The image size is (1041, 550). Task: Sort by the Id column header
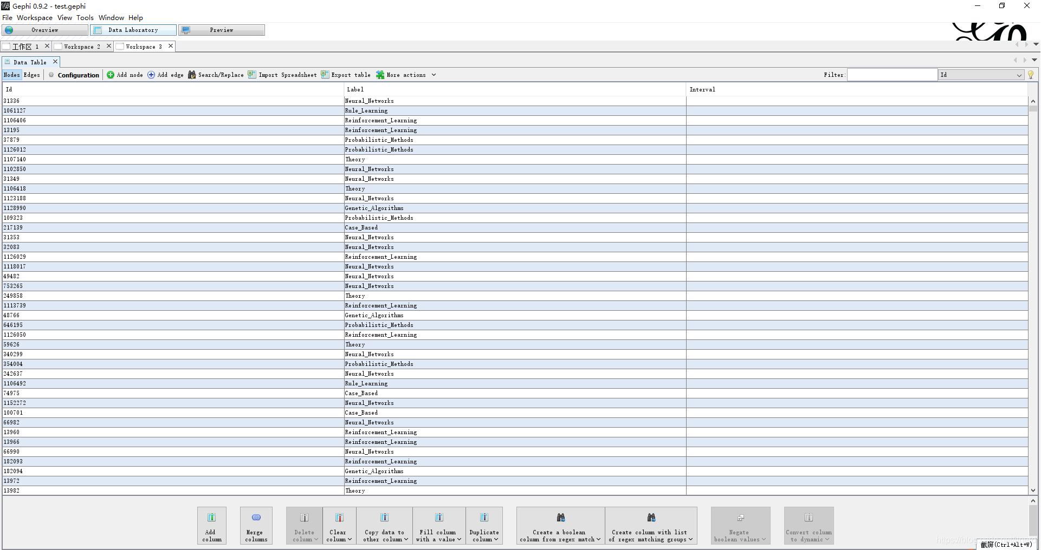(x=173, y=89)
